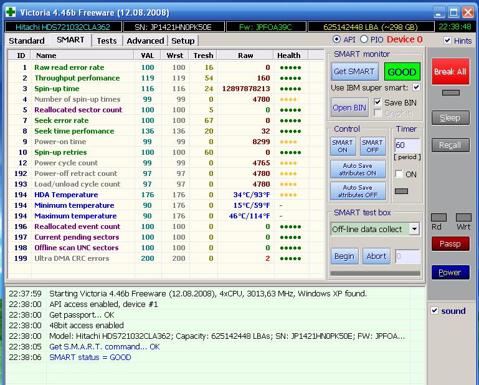Click the Rd indicator lamp
This screenshot has width=479, height=385.
tap(439, 217)
